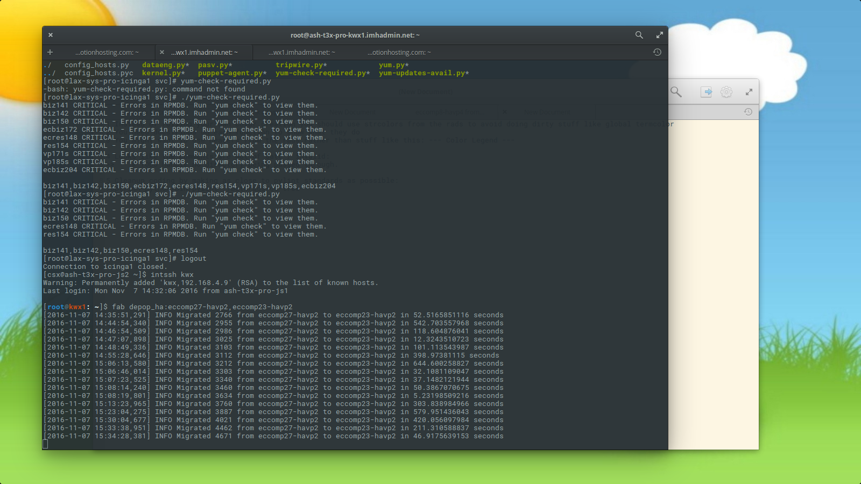861x484 pixels.
Task: Add a new terminal tab
Action: click(50, 52)
